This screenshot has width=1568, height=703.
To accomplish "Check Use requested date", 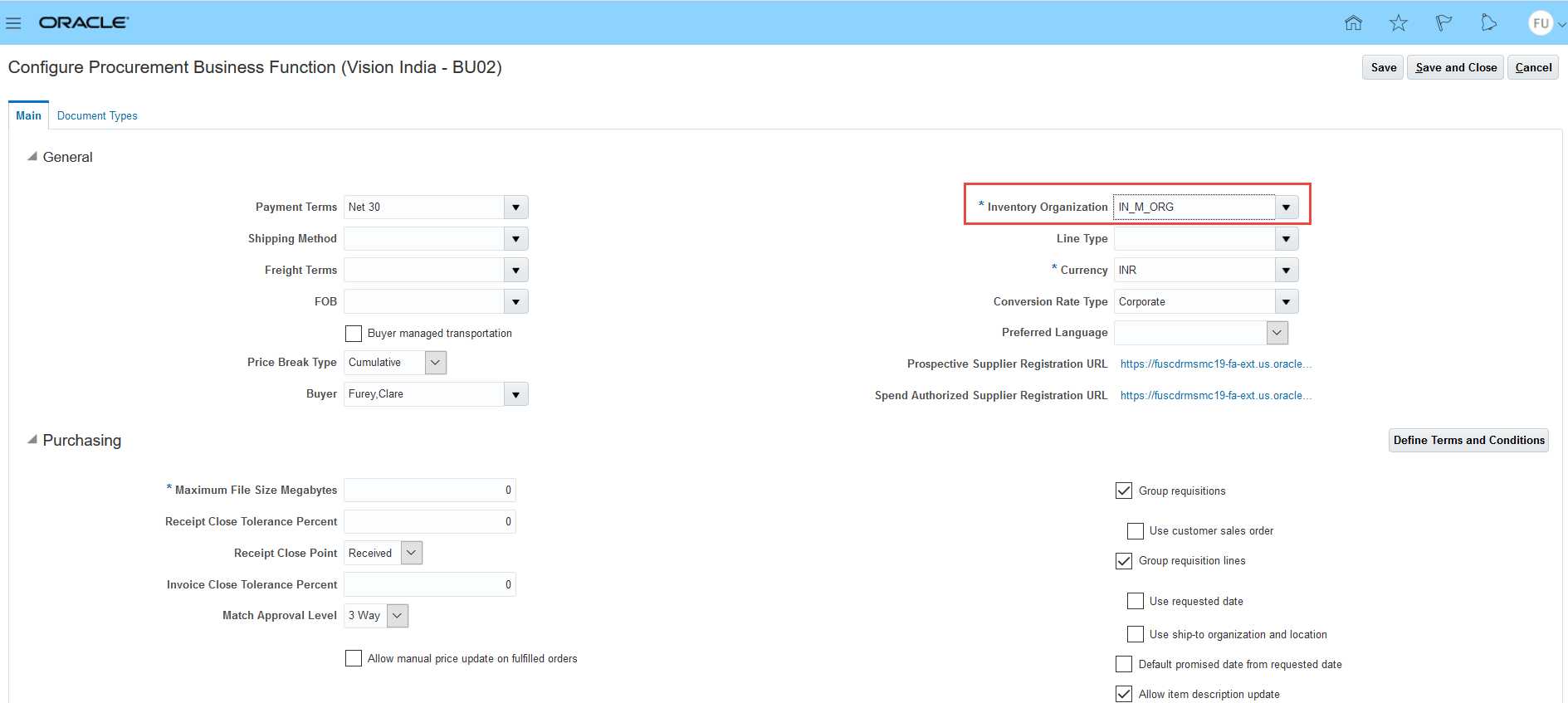I will pos(1136,601).
